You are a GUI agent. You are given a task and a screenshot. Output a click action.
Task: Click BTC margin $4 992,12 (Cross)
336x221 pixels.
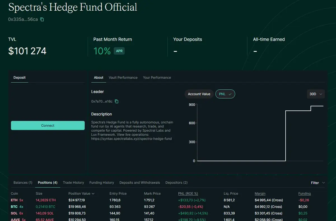(x=269, y=207)
